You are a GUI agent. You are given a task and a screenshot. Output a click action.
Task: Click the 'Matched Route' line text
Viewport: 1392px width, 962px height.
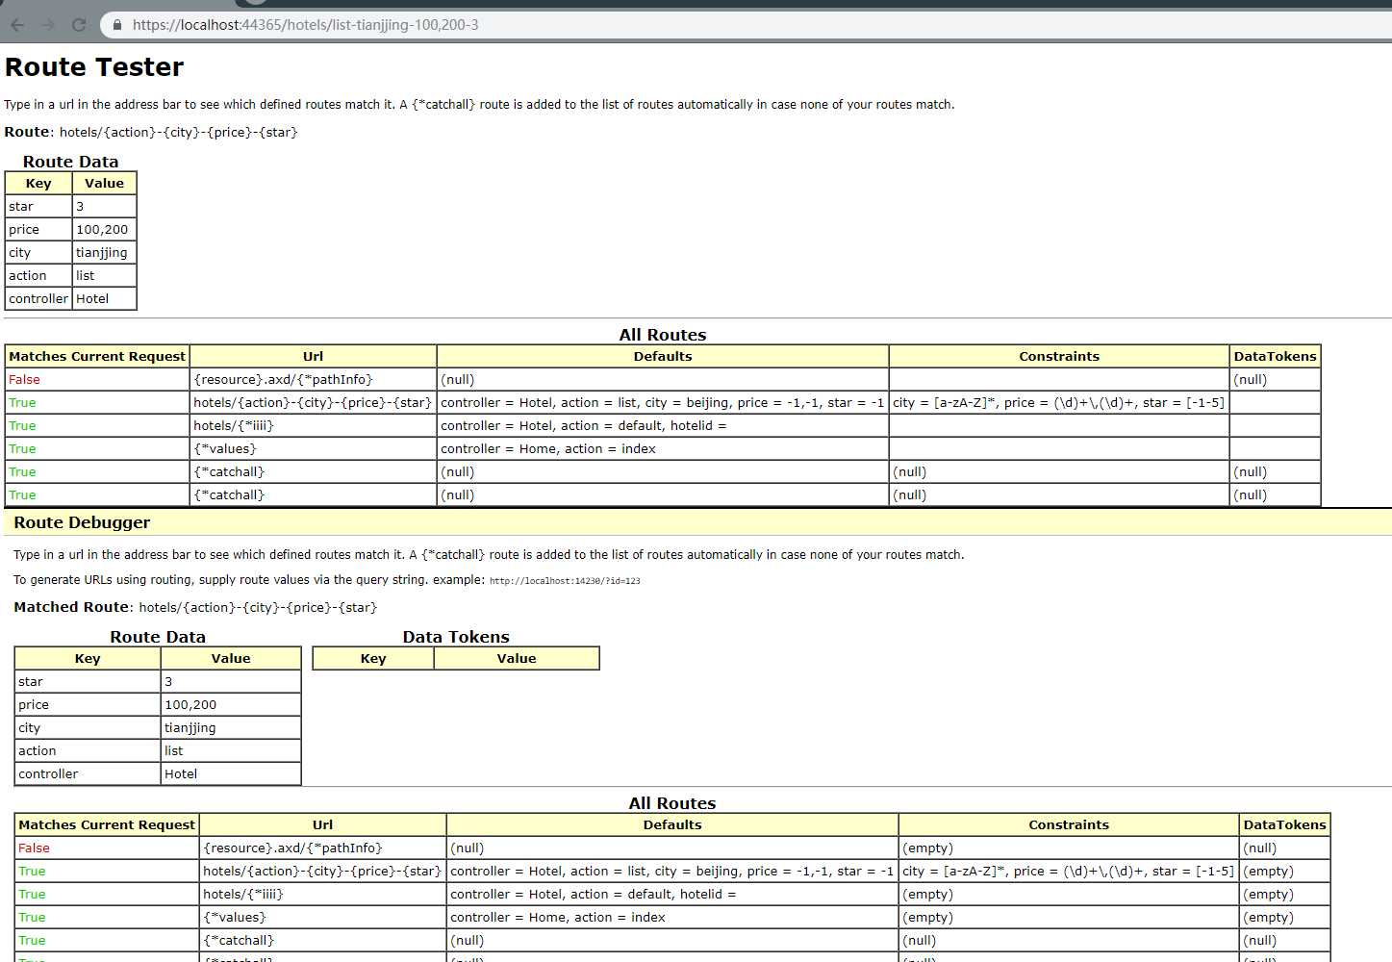pos(195,608)
